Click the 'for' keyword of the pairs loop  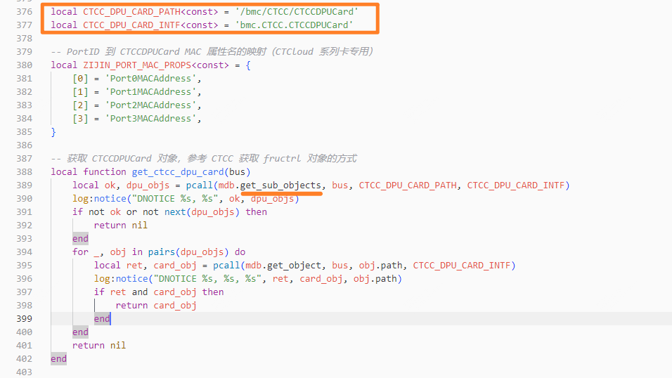coord(80,252)
